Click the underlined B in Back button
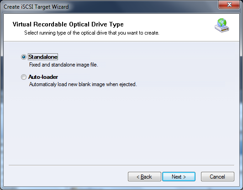 coord(142,177)
